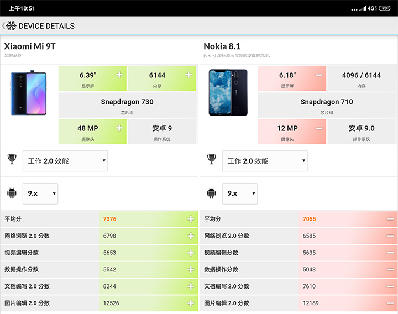Tap the minus icon on 6.18" display tile

[319, 75]
